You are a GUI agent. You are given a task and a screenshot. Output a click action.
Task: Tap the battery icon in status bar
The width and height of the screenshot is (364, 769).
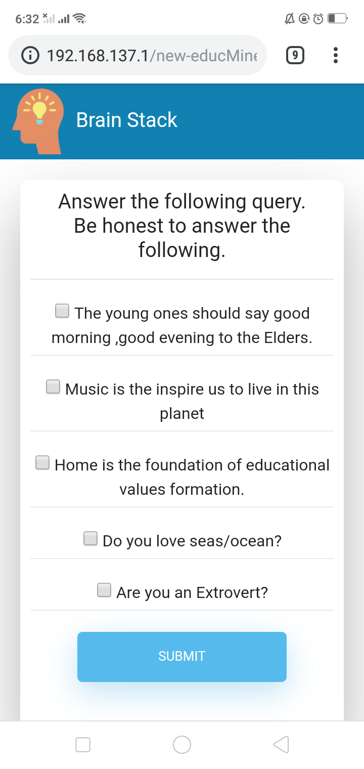337,19
